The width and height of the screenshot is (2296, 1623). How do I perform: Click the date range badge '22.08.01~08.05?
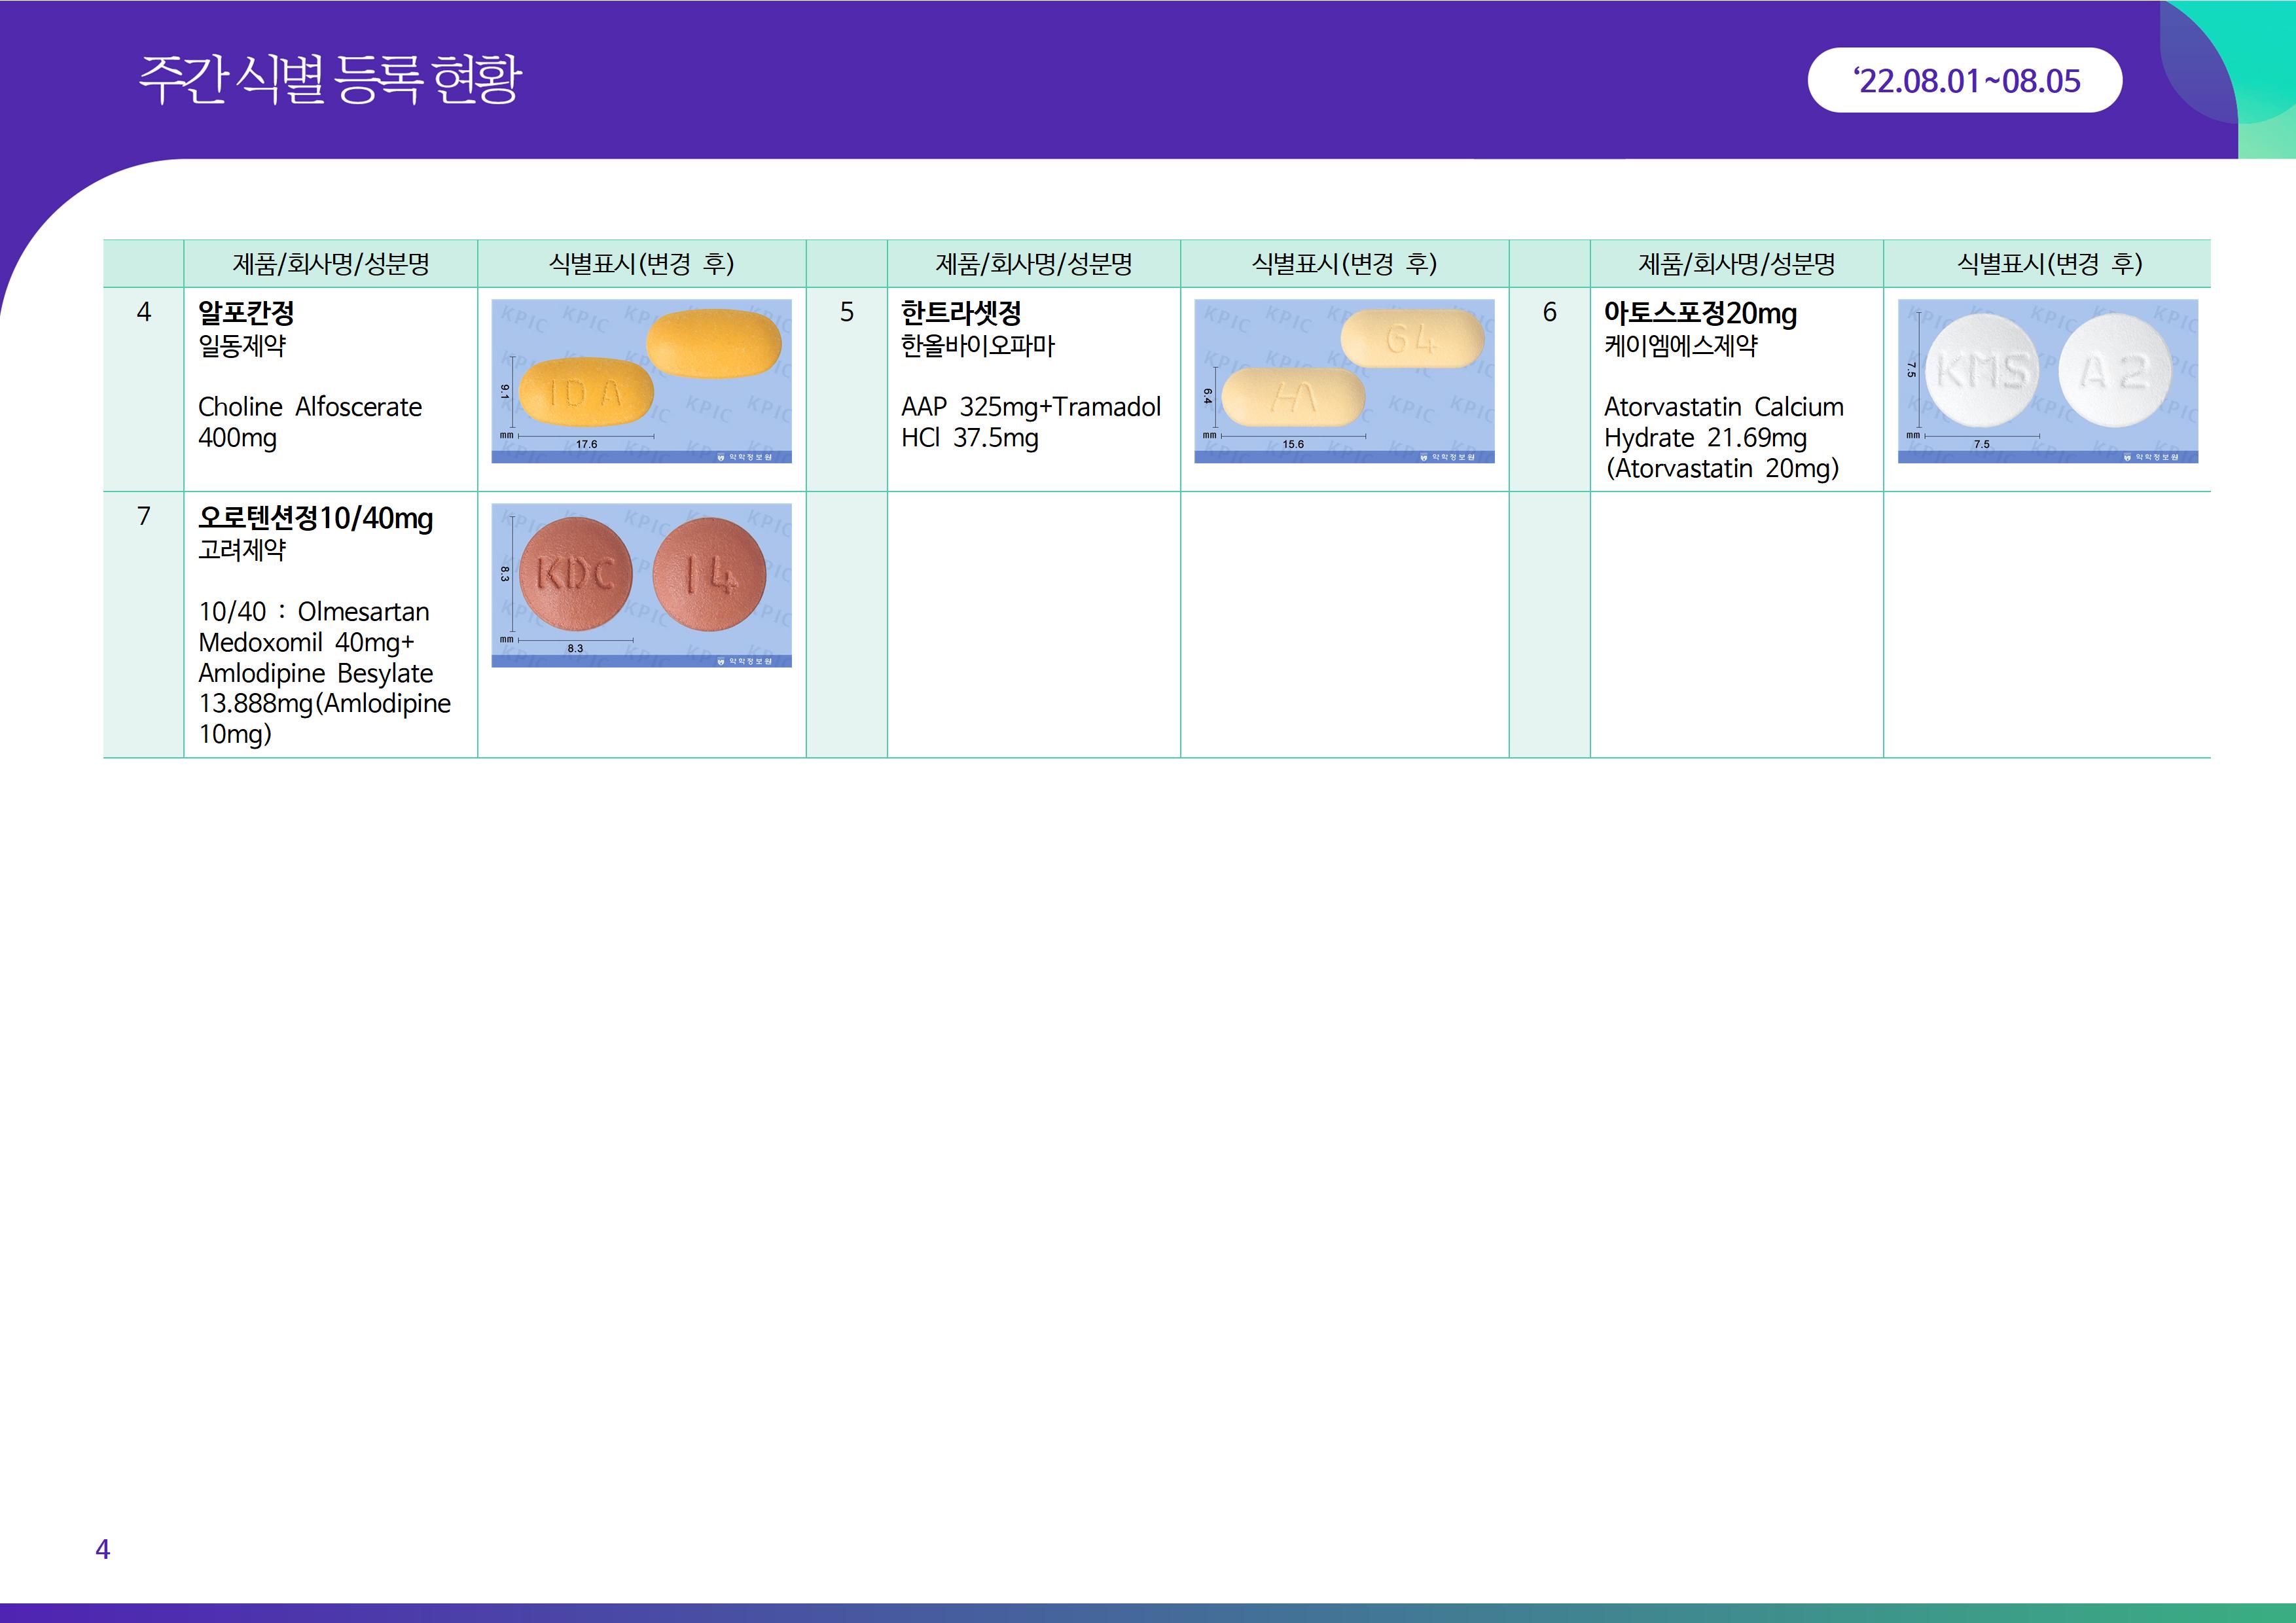[x=1964, y=81]
